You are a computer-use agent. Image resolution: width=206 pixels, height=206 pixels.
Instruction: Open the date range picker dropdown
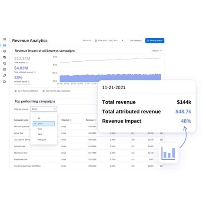coord(109,40)
